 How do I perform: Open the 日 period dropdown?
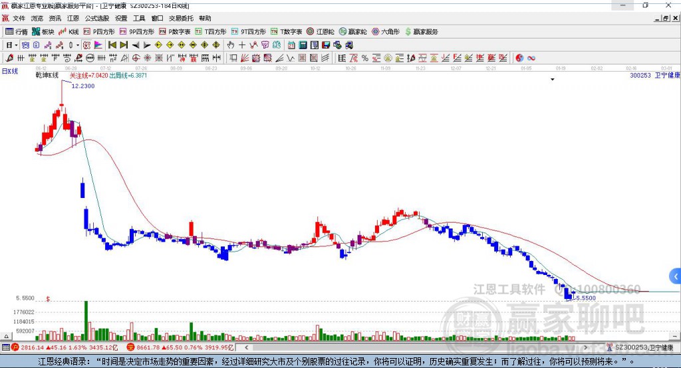(11, 45)
